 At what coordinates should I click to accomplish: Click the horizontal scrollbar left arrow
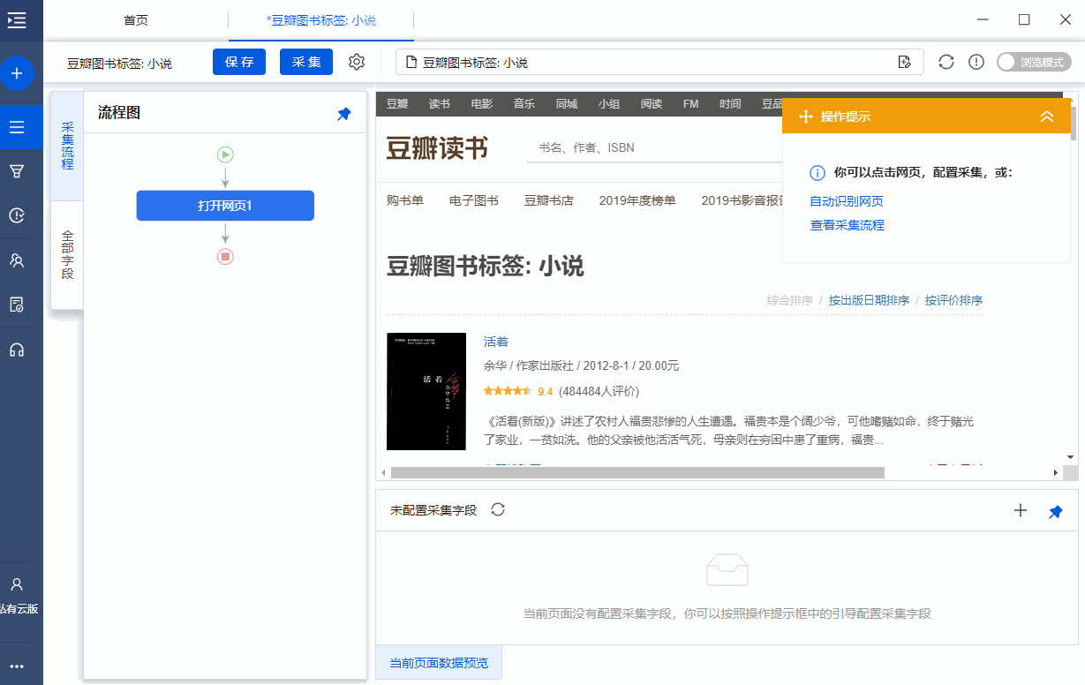(x=383, y=472)
